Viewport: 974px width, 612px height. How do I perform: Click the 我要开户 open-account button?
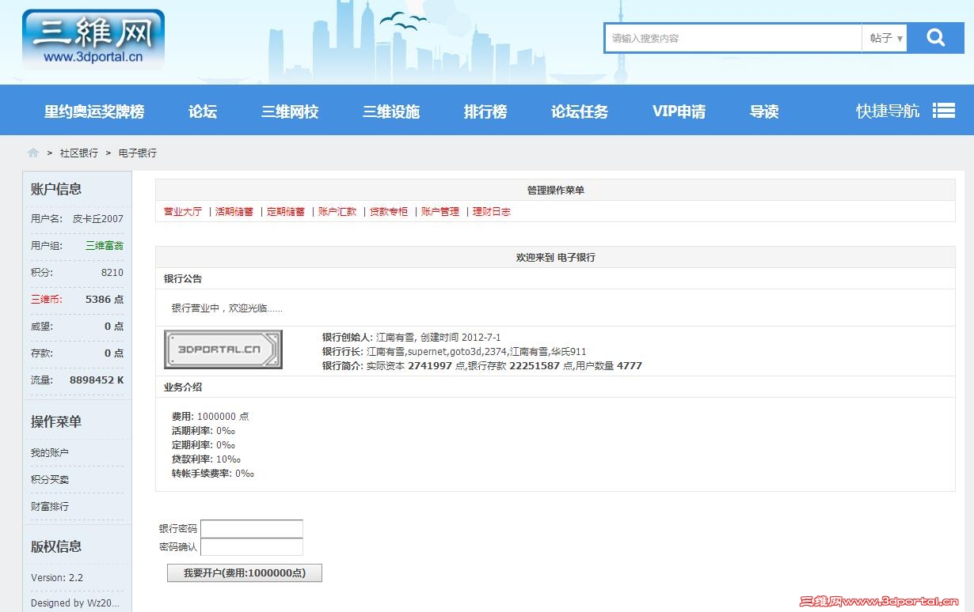244,572
